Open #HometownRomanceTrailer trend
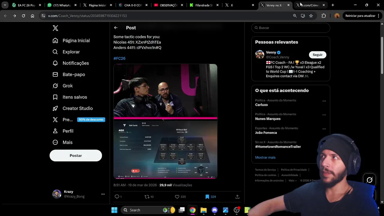 click(278, 147)
